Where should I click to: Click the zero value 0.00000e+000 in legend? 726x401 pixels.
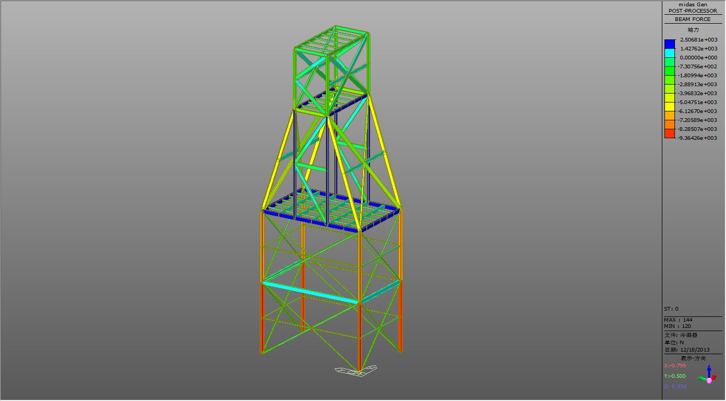pyautogui.click(x=698, y=58)
